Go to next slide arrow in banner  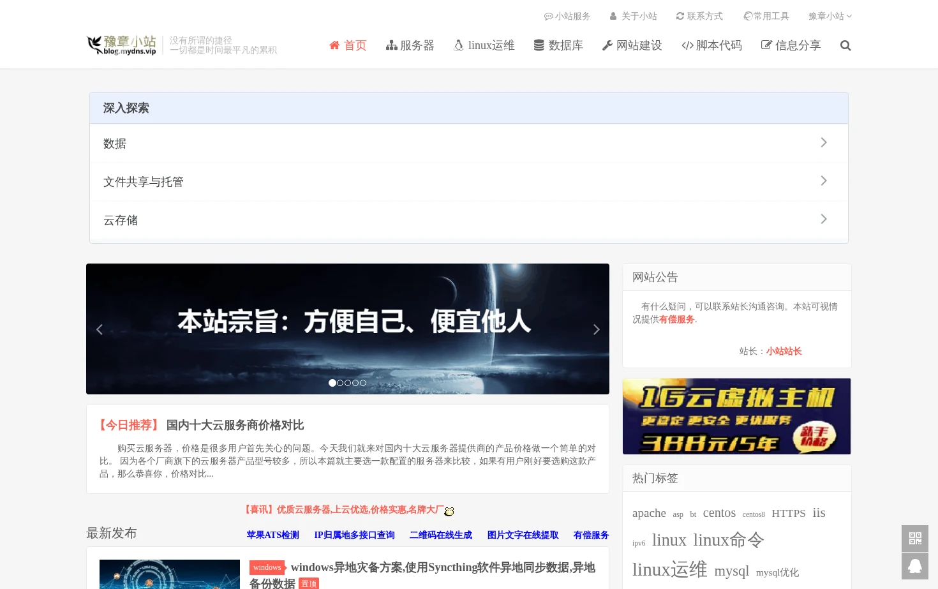tap(596, 329)
